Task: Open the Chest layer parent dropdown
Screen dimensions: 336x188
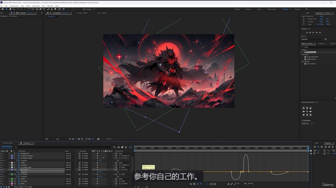Action: 124,179
